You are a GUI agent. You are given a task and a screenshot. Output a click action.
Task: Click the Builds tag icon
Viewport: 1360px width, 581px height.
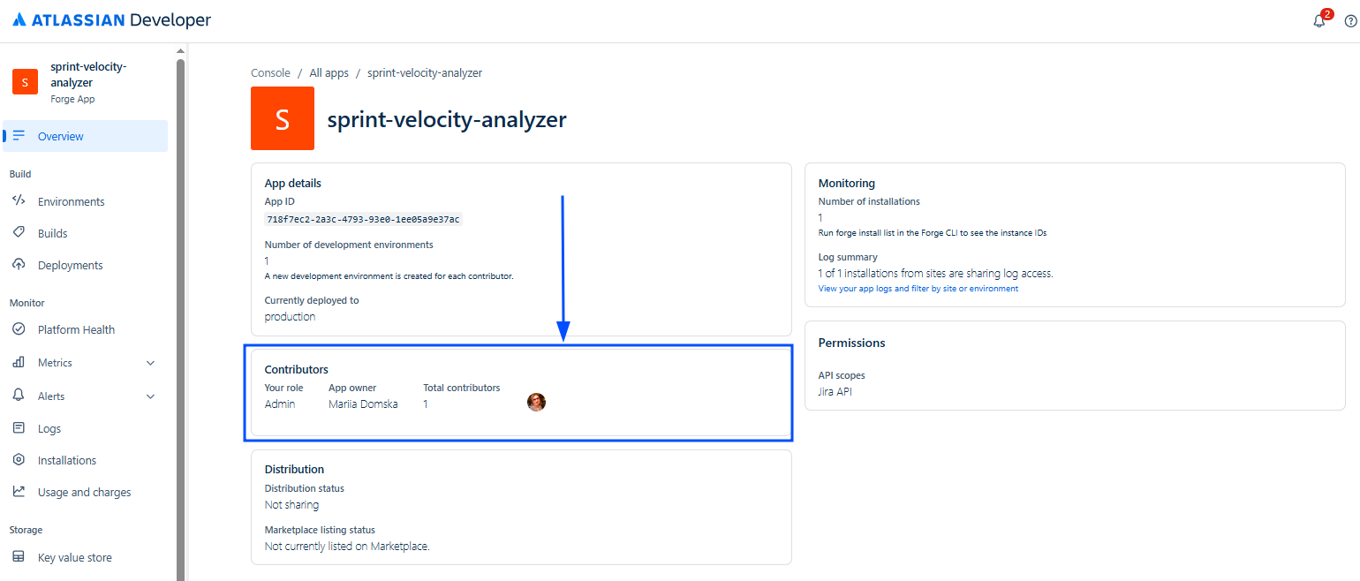(19, 233)
